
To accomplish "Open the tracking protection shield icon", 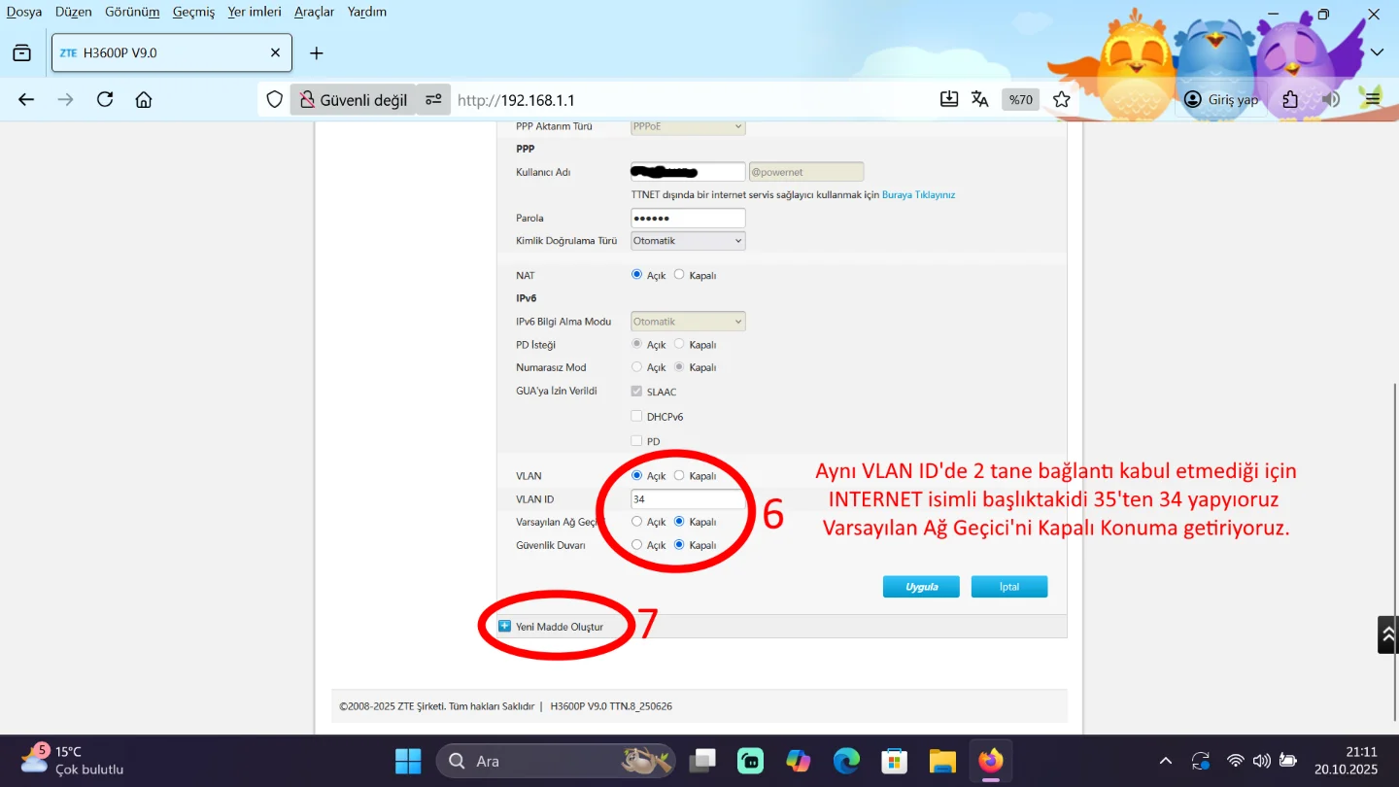I will click(275, 99).
